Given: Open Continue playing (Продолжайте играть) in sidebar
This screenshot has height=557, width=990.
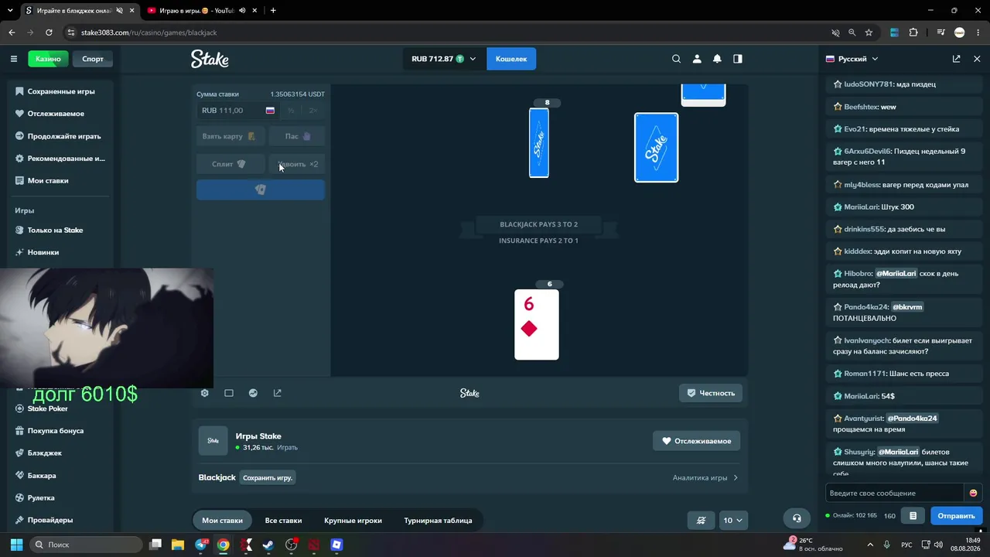Looking at the screenshot, I should click(64, 136).
